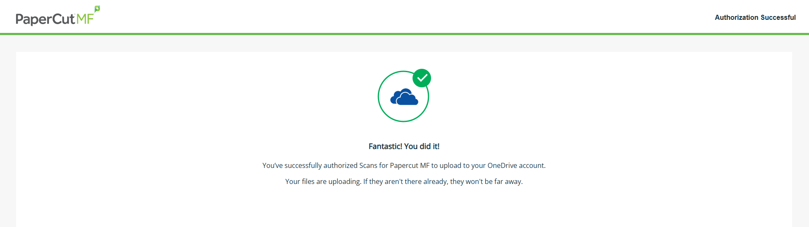Click the blue OneDrive cloud icon
This screenshot has height=227, width=809.
[x=404, y=97]
